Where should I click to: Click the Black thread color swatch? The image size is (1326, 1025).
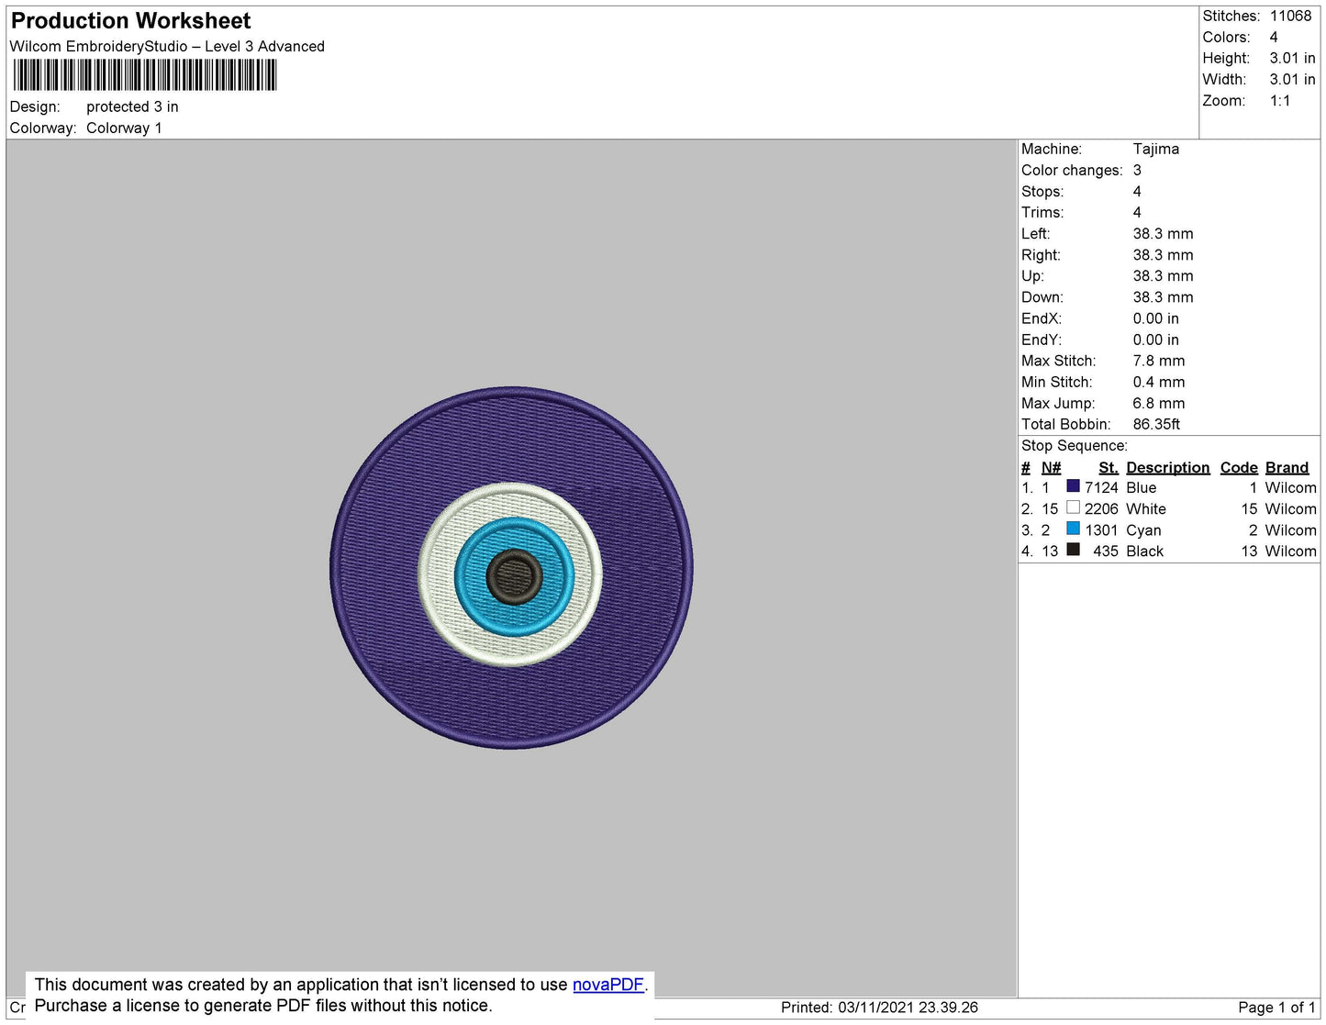(x=1073, y=550)
